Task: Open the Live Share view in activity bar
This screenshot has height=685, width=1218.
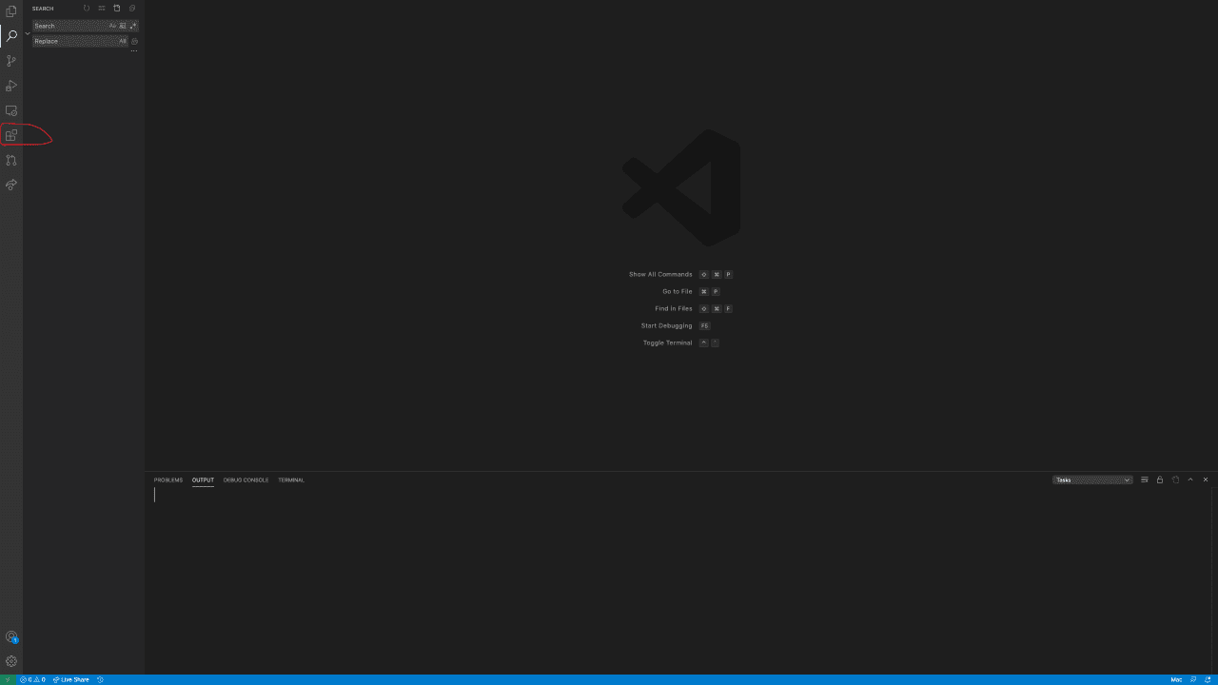Action: coord(11,185)
